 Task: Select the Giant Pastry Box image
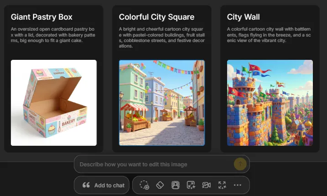[x=54, y=103]
